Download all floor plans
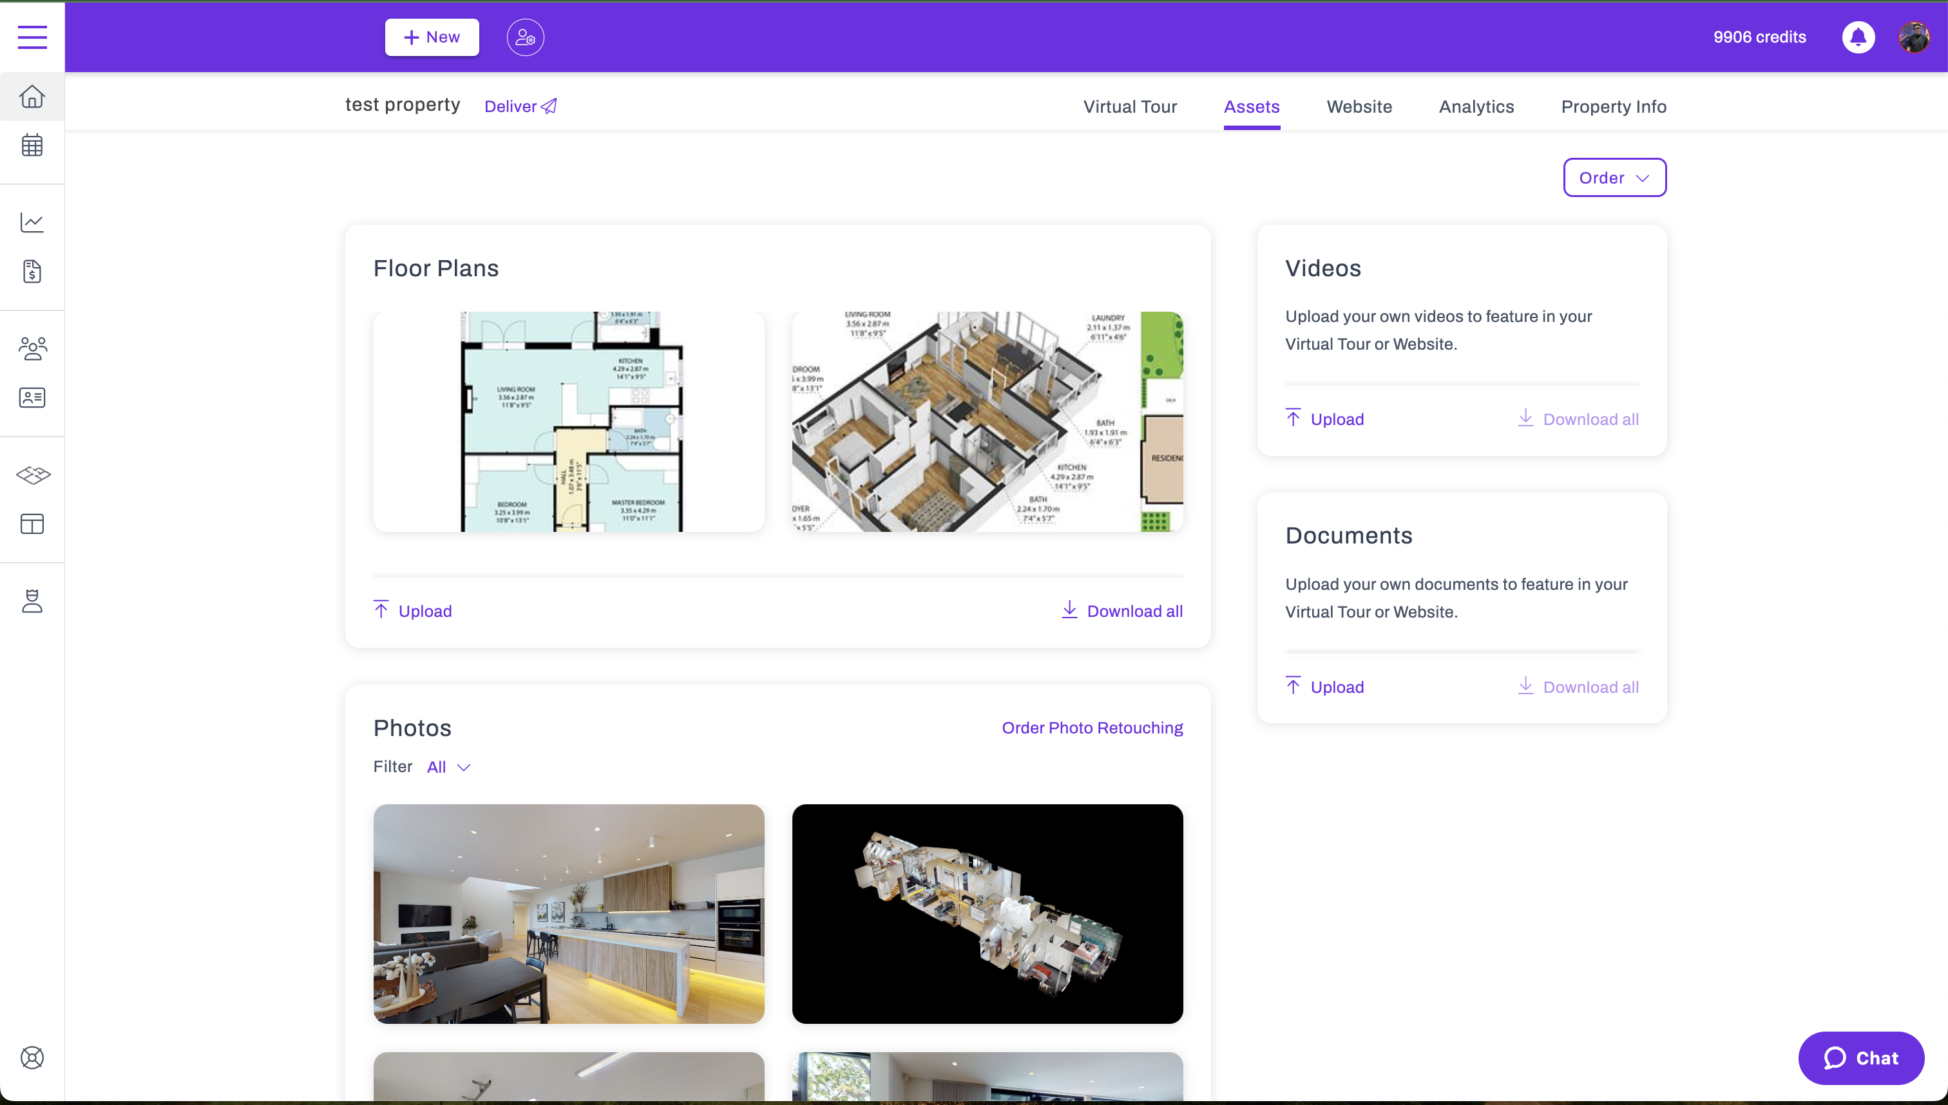1948x1105 pixels. (1122, 611)
